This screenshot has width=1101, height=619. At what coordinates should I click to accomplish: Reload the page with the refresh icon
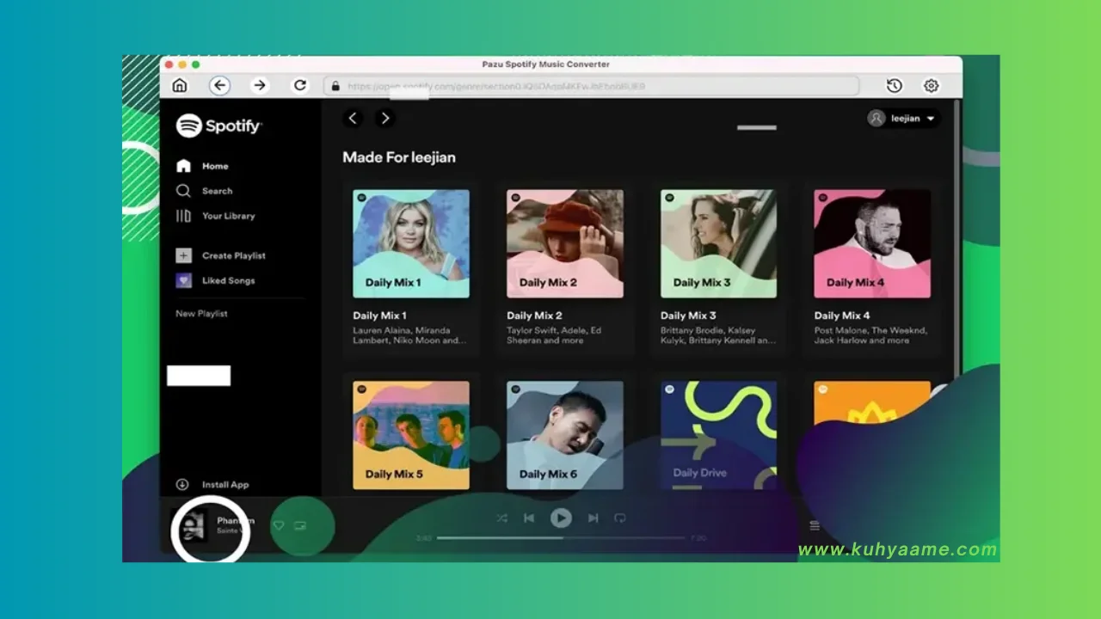pyautogui.click(x=299, y=85)
